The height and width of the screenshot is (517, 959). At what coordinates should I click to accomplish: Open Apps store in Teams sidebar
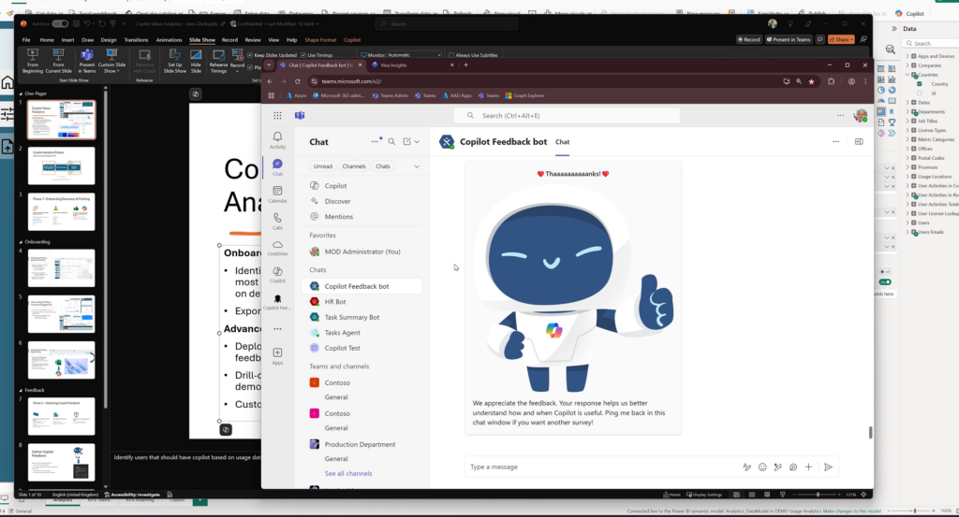[277, 356]
